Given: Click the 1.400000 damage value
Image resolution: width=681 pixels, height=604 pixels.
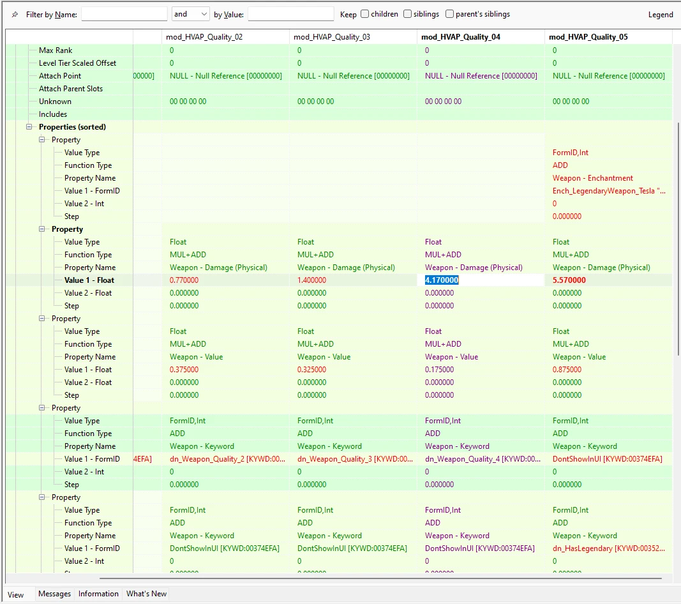Looking at the screenshot, I should tap(312, 280).
